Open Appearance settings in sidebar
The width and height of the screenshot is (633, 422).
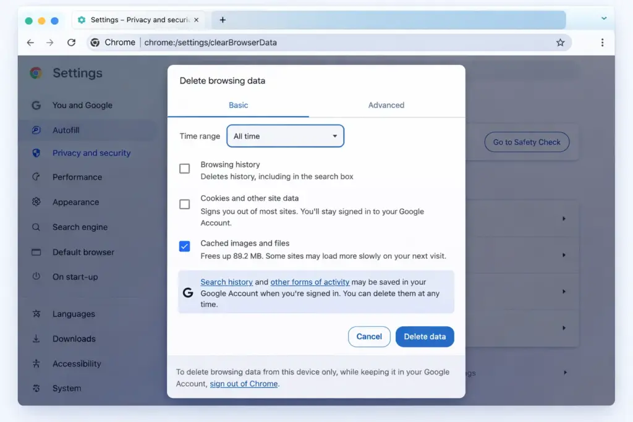(x=75, y=202)
